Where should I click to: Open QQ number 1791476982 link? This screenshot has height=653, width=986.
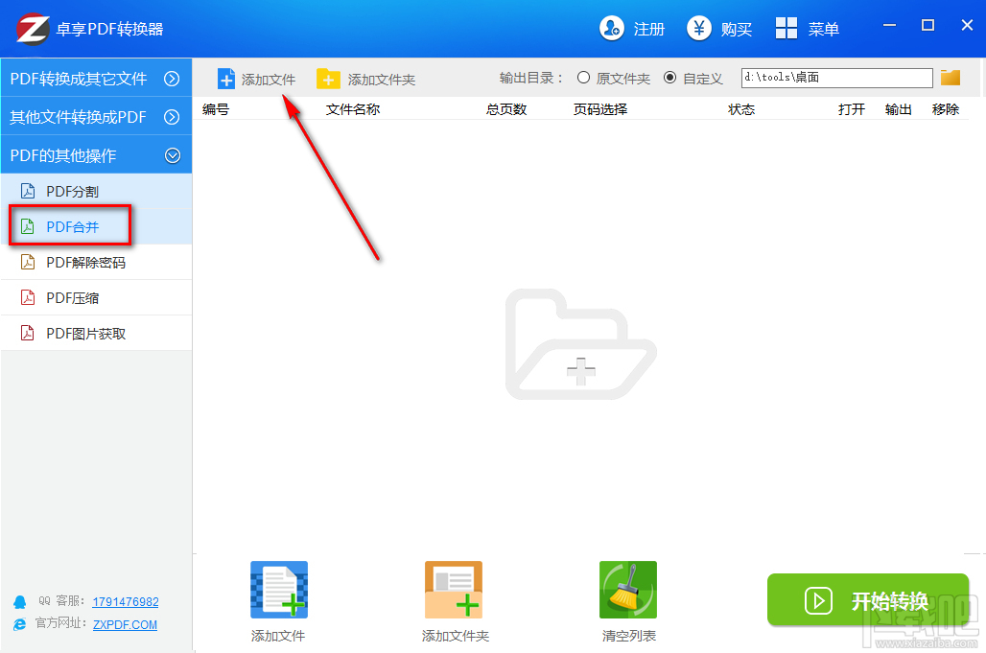click(125, 601)
